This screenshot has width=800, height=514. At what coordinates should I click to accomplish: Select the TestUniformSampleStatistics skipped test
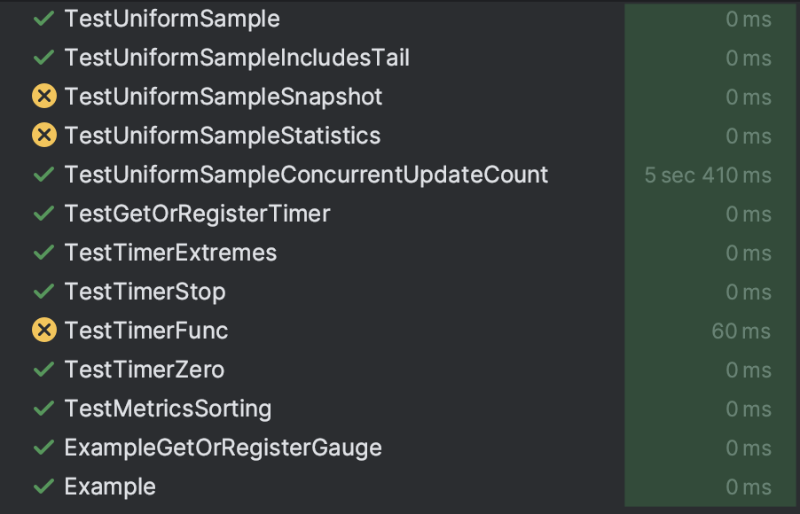(x=221, y=135)
